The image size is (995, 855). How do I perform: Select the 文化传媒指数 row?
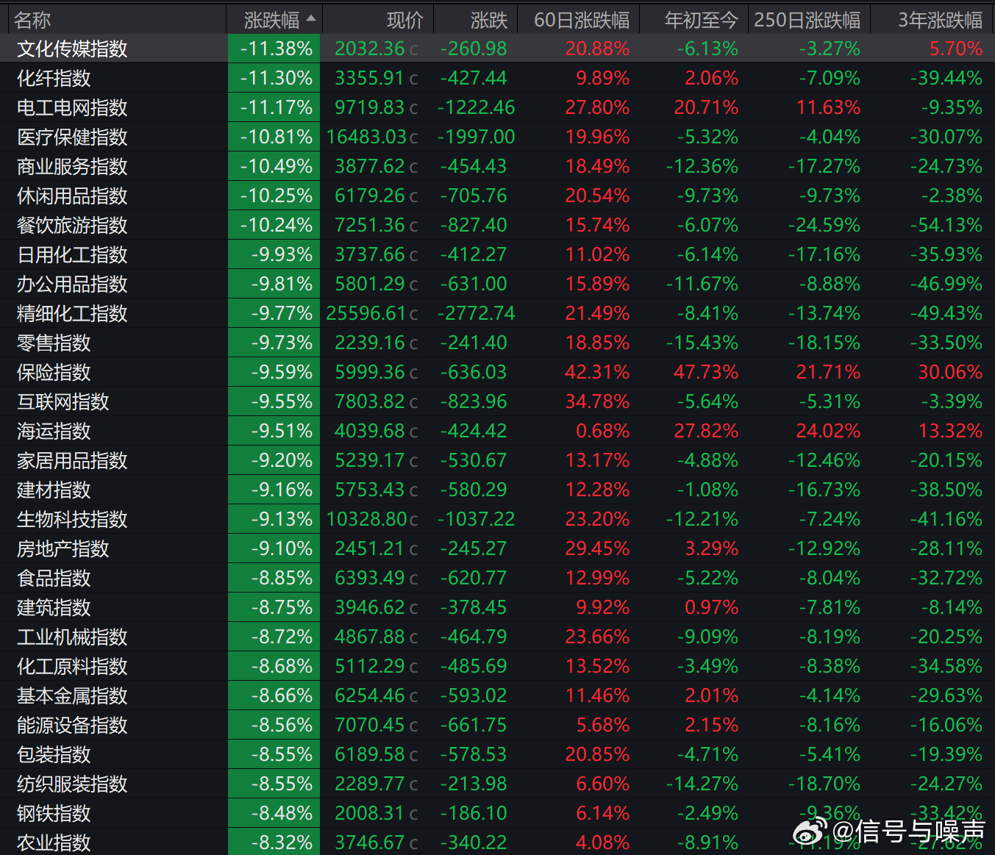tap(72, 49)
